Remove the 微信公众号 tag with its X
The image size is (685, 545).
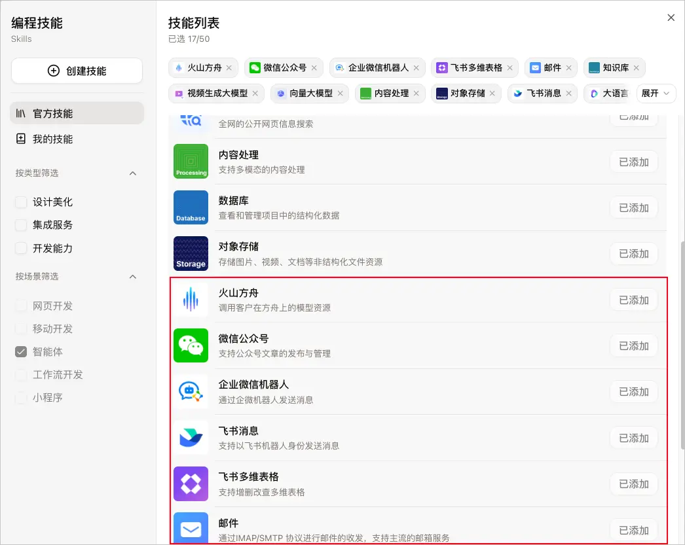314,68
